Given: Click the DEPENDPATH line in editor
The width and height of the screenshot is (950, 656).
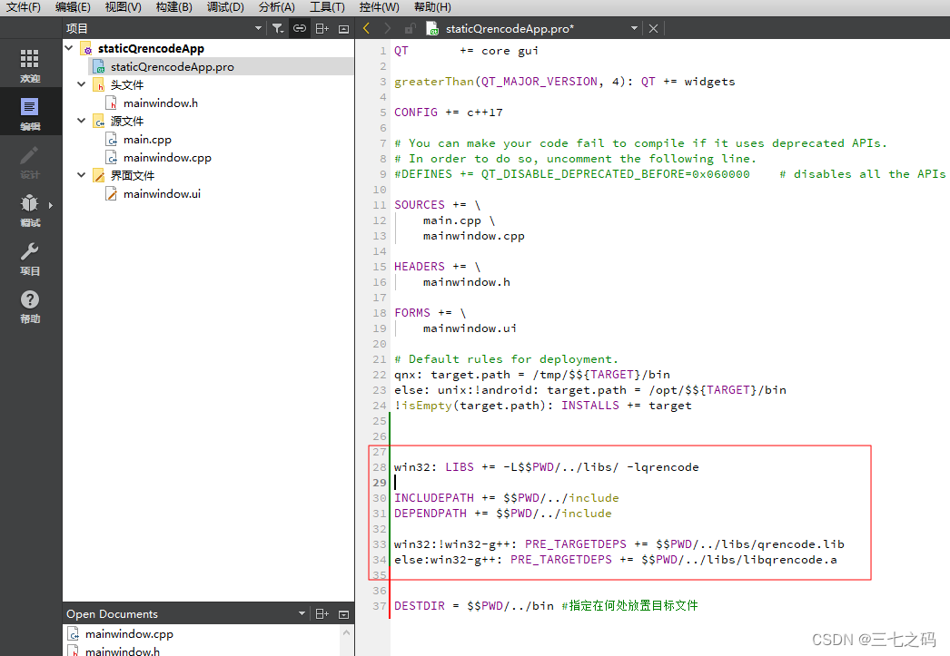Looking at the screenshot, I should (503, 514).
